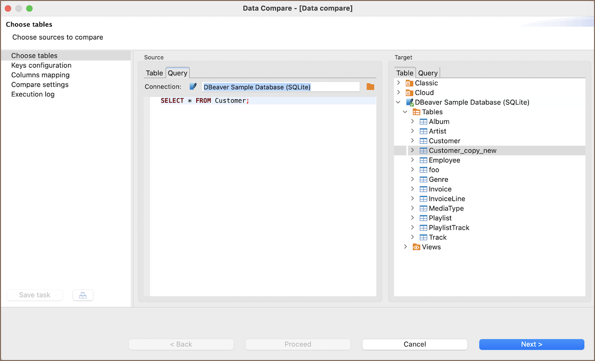Screen dimensions: 595x361
Task: Click the task scheduler icon near Save task
Action: coord(83,295)
